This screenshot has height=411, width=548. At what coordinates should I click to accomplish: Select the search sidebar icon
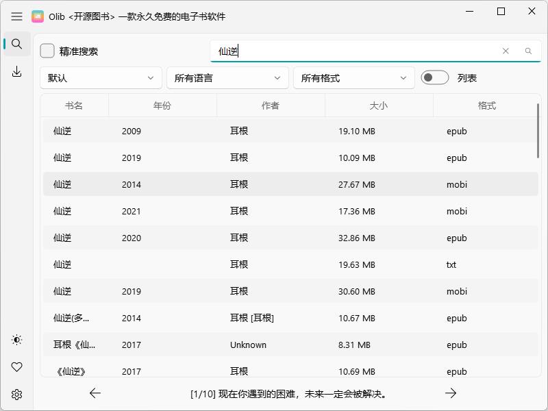[x=16, y=43]
